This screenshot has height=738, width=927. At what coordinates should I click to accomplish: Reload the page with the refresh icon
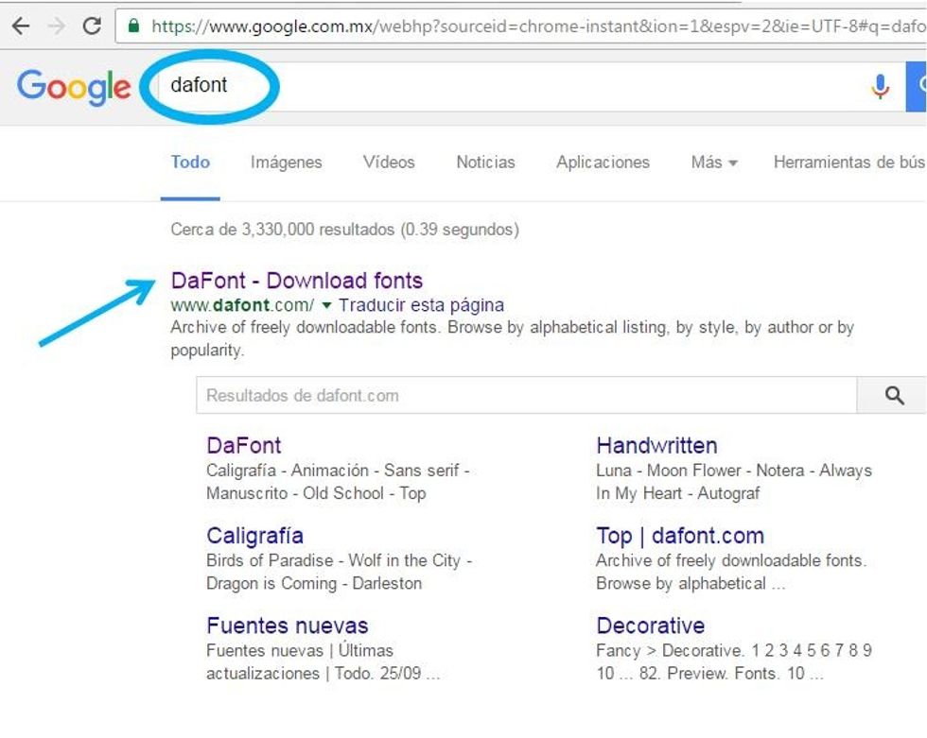pyautogui.click(x=92, y=26)
